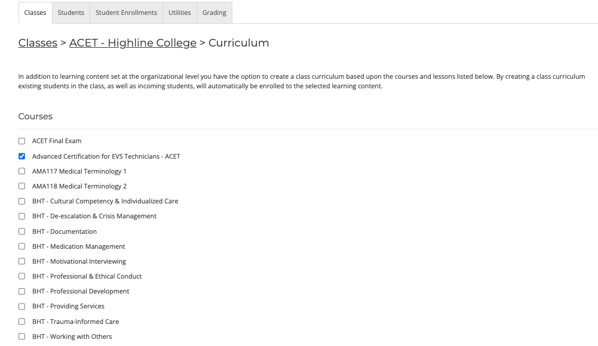Click the Classes breadcrumb link
The image size is (598, 346).
[38, 42]
